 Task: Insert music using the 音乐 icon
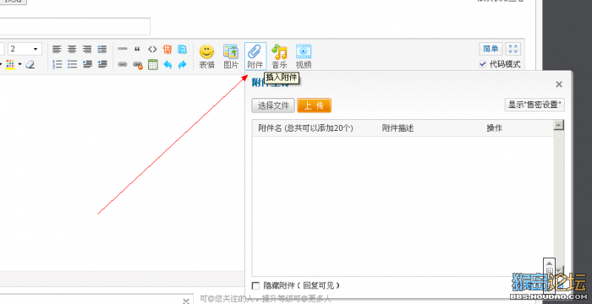tap(279, 57)
